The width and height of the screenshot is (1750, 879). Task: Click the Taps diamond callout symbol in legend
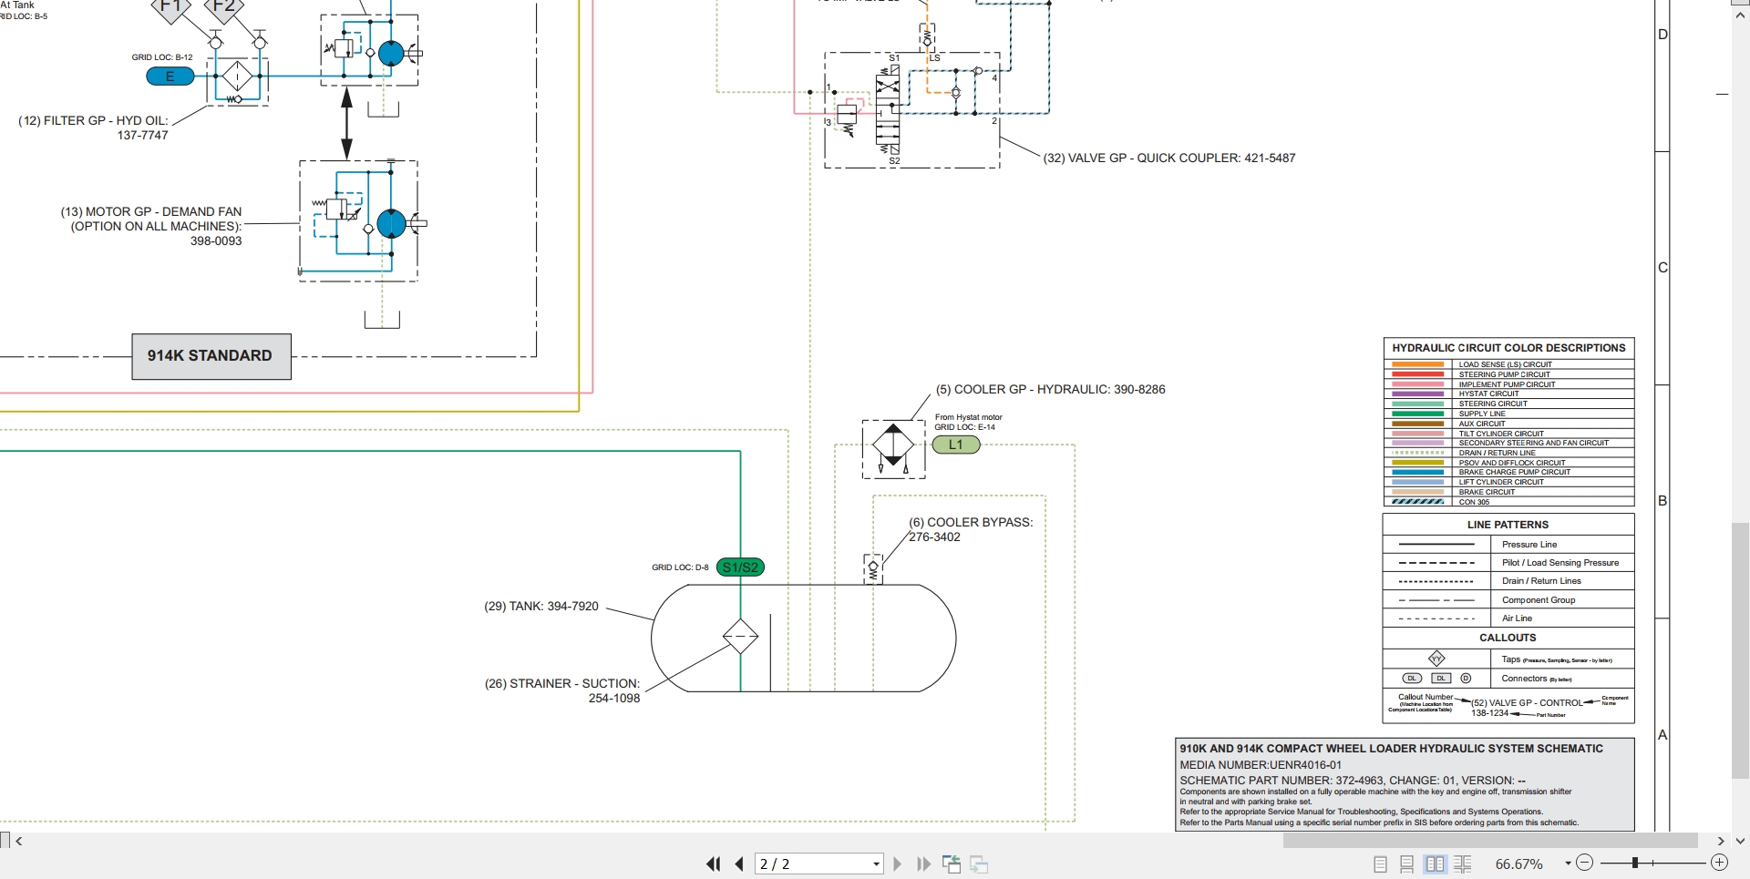[x=1436, y=659]
